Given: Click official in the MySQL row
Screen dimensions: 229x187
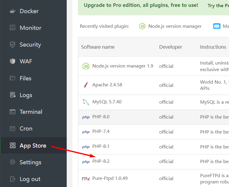Looking at the screenshot, I should coord(166,102).
